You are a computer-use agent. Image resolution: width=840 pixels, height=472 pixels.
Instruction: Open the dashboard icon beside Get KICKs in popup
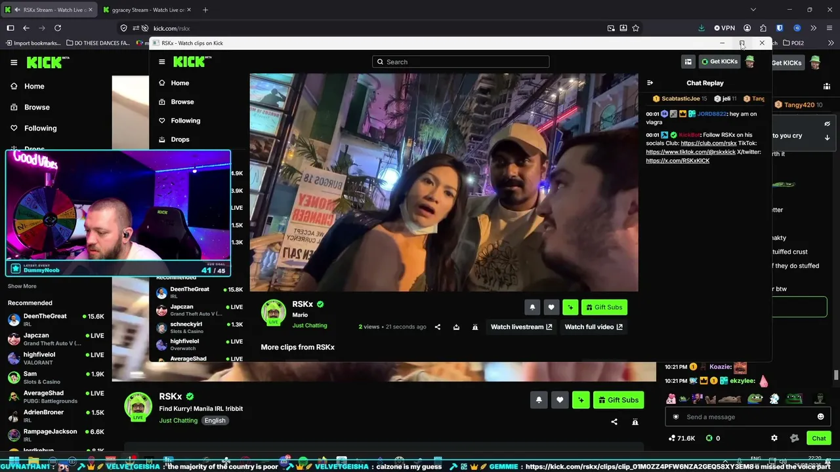[688, 62]
